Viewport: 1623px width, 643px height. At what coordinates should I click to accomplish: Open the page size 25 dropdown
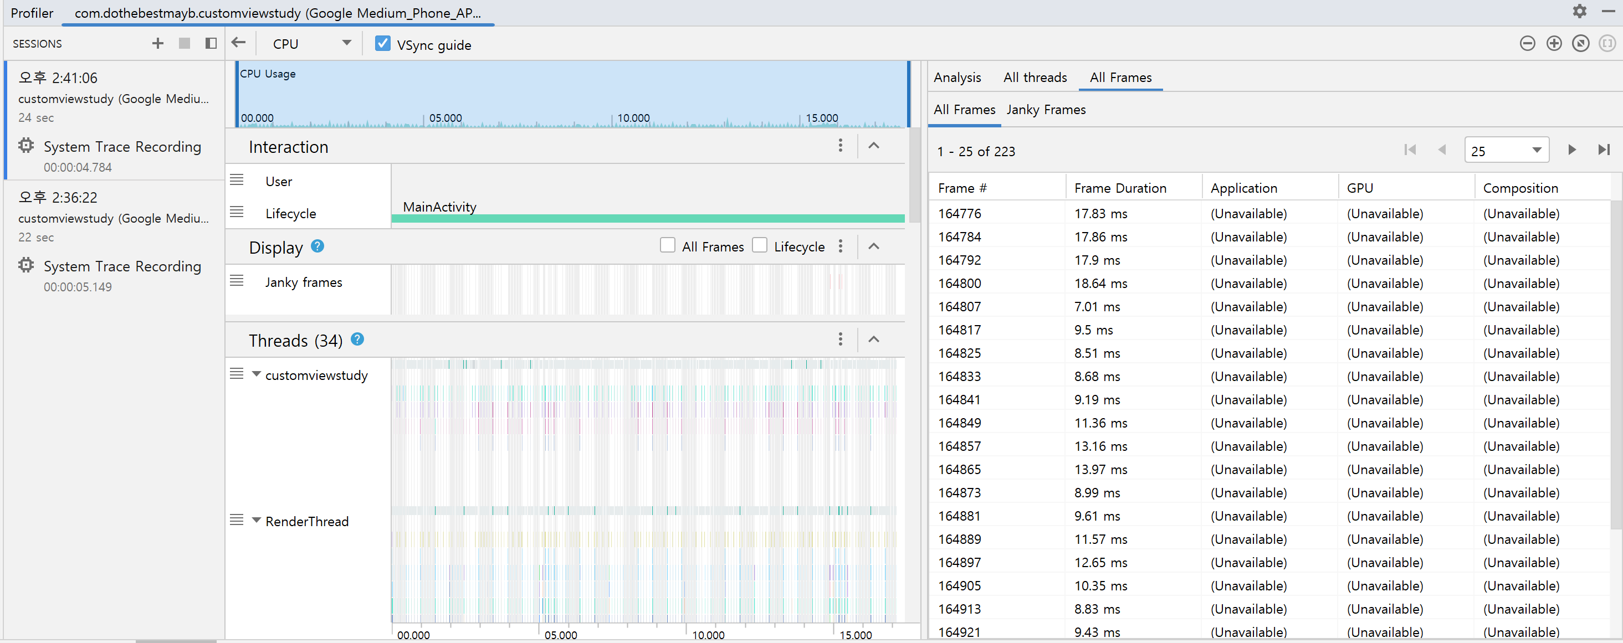[1506, 151]
